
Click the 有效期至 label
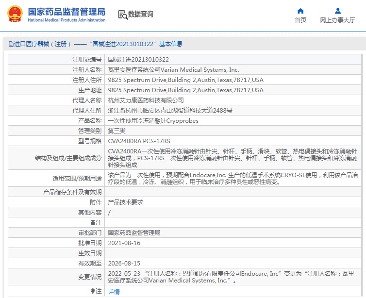coord(90,263)
